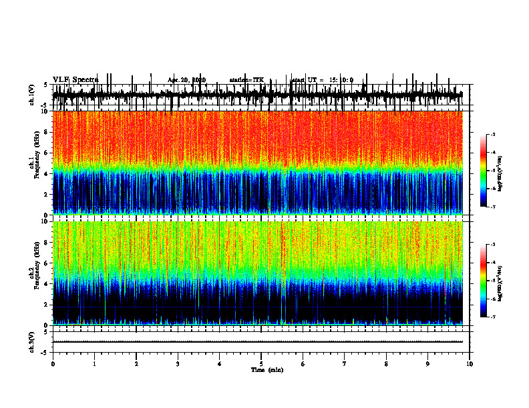
Task: Click the "ch.3(V)" waveform axis label
Action: tap(32, 342)
